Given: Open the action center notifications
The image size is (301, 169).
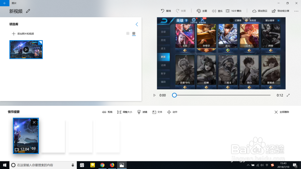Looking at the screenshot, I should tap(295, 165).
